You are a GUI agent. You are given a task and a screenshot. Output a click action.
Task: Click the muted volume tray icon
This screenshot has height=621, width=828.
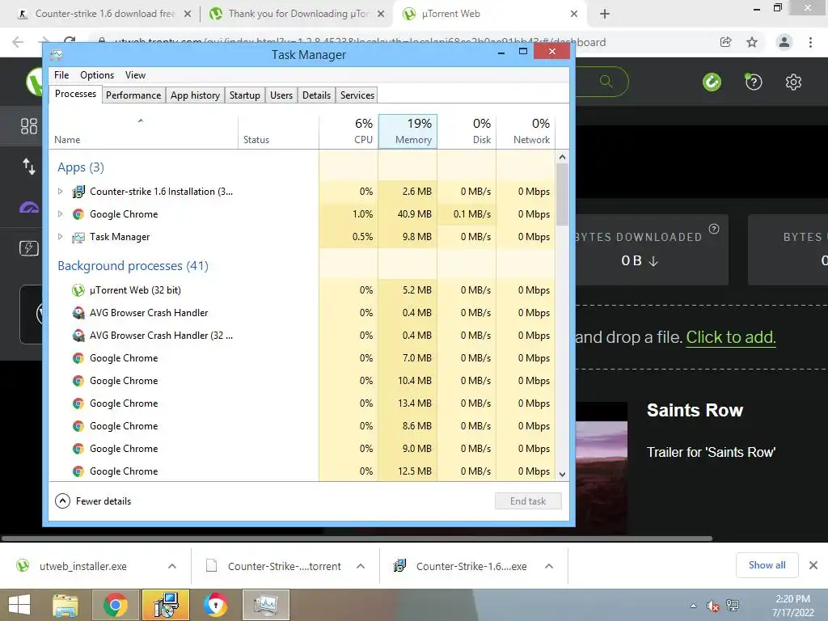(x=713, y=606)
